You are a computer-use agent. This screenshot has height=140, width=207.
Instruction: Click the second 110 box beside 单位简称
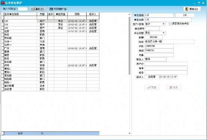[185, 15]
